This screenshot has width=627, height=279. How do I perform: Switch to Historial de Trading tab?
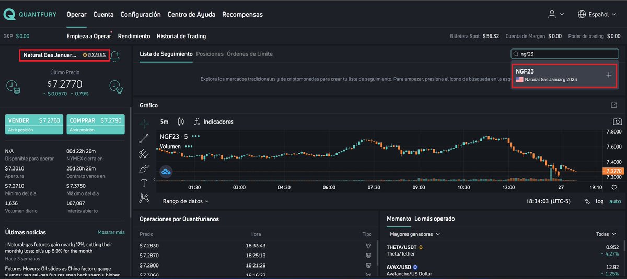[181, 36]
